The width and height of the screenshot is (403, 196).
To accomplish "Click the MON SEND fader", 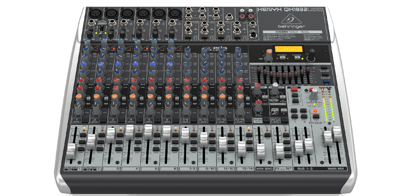I will coord(260,151).
